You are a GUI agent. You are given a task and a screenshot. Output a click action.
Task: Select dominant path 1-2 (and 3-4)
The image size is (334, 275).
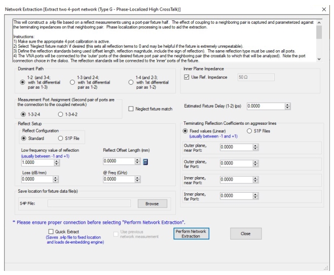[x=22, y=82]
